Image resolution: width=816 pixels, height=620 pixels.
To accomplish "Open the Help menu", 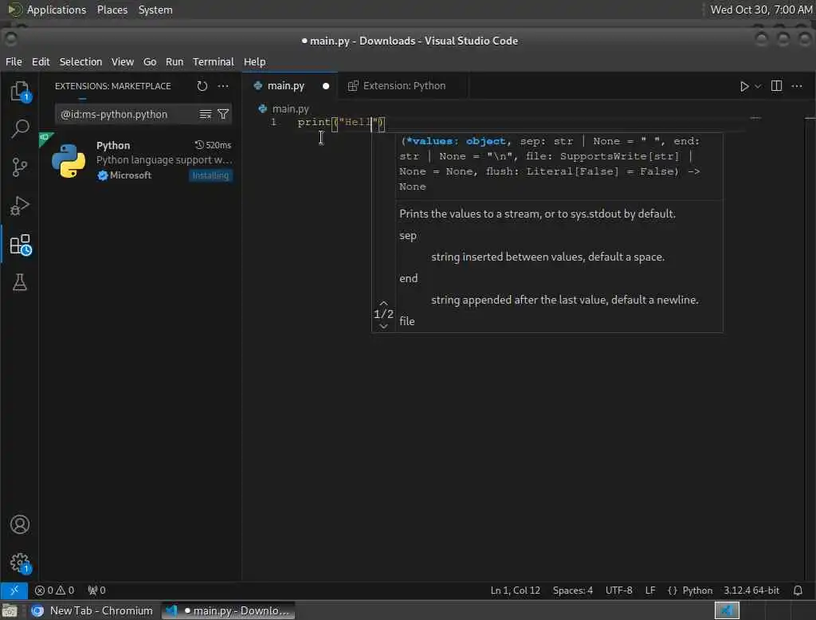I will click(x=254, y=61).
